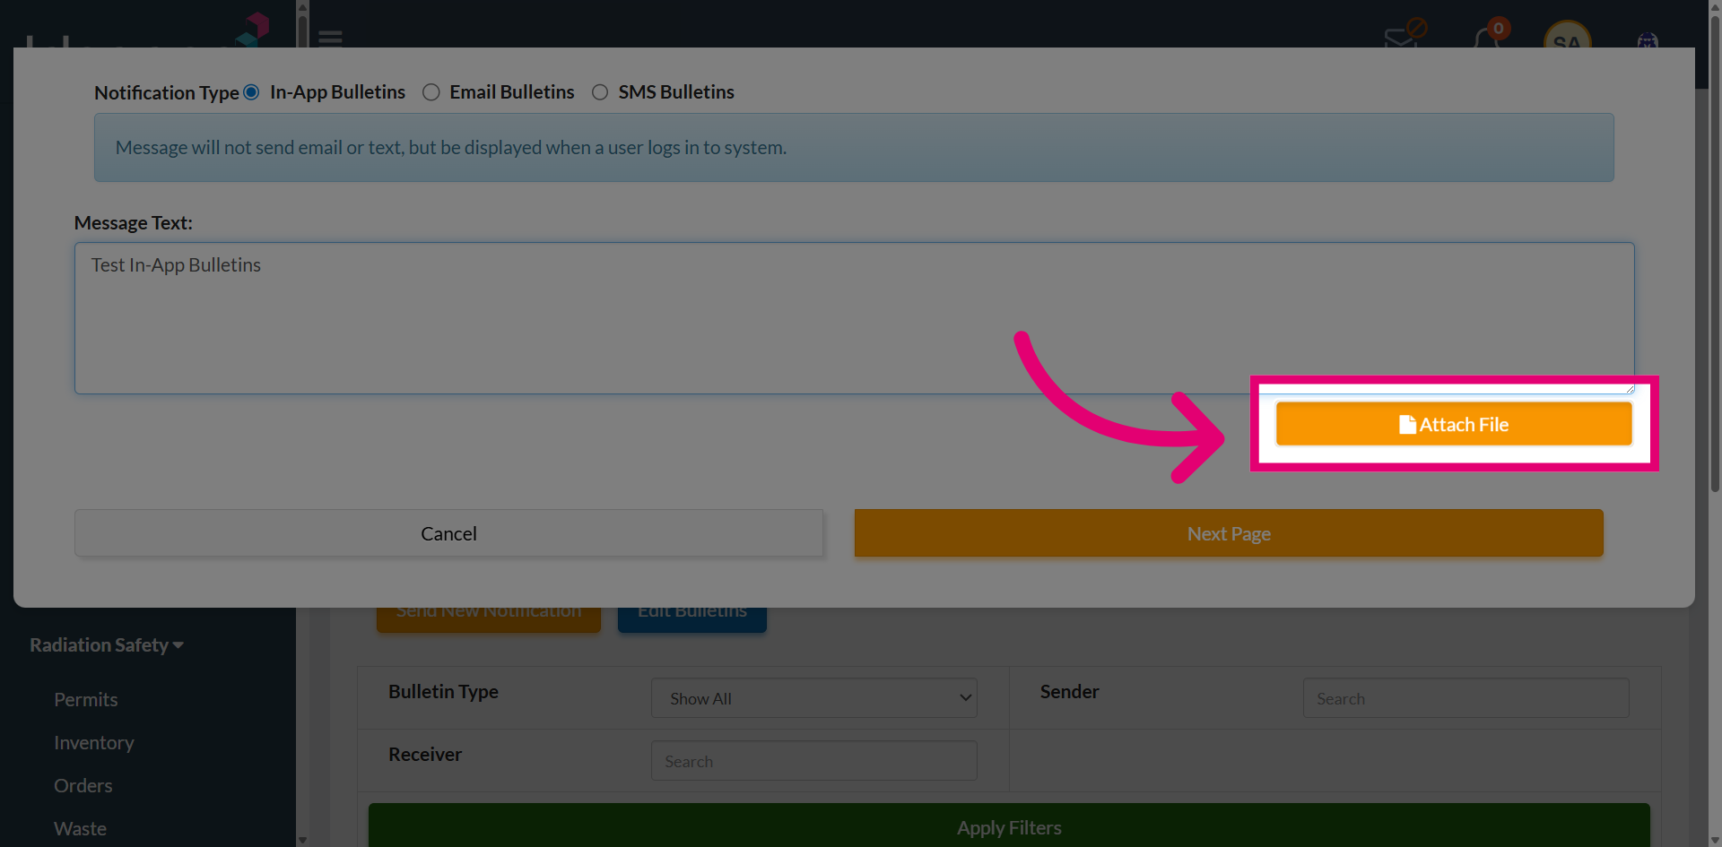The image size is (1722, 847).
Task: Click sidebar scroll down arrow
Action: [302, 840]
